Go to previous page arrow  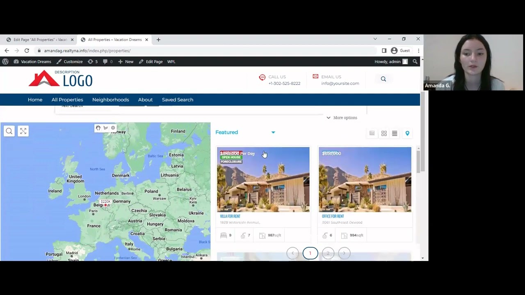pyautogui.click(x=293, y=253)
